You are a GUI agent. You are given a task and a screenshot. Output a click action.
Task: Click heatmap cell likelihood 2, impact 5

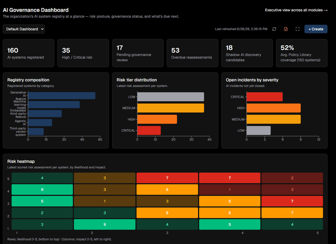coord(292,213)
